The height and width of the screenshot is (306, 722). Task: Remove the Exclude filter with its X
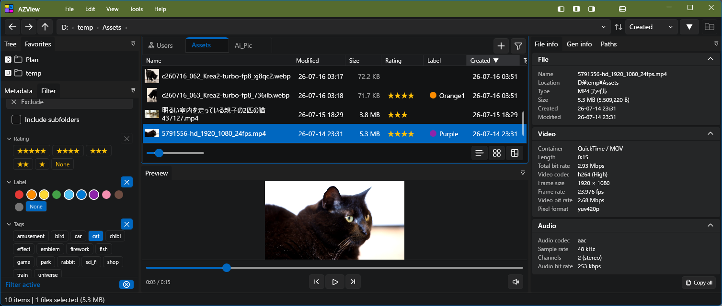14,102
